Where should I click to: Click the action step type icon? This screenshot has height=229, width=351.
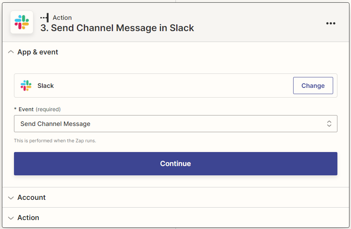[44, 18]
